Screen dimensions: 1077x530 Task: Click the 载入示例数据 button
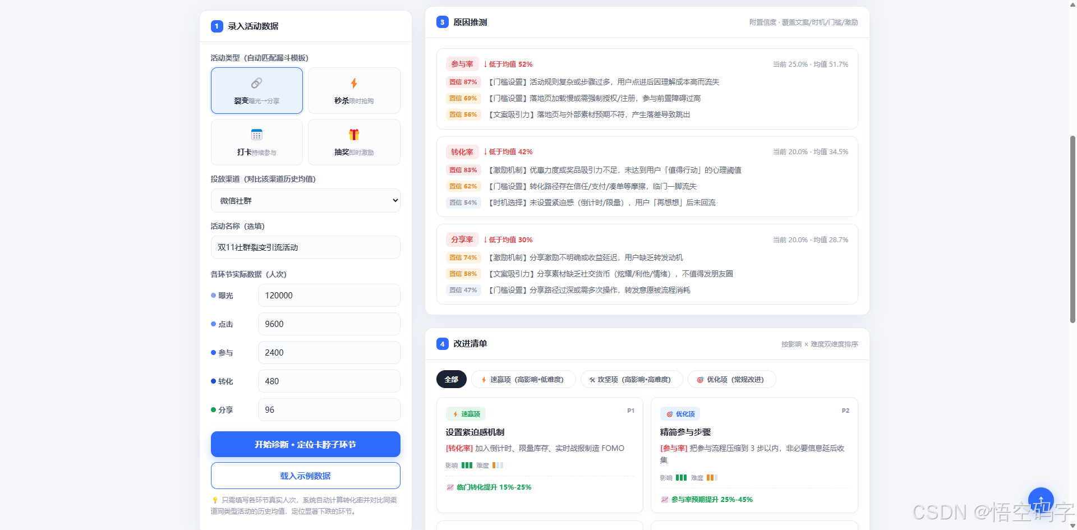306,476
